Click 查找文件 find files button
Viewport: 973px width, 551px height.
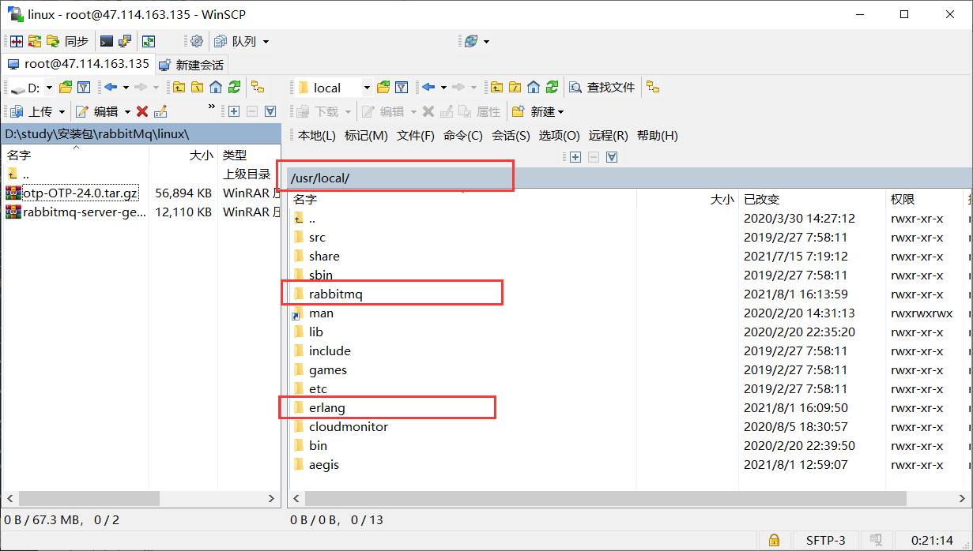602,88
